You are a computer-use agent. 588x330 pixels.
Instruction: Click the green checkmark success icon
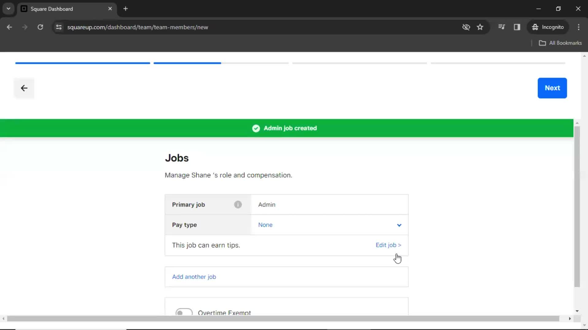255,128
